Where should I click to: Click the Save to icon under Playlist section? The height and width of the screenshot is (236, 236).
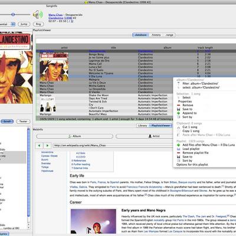(x=179, y=157)
